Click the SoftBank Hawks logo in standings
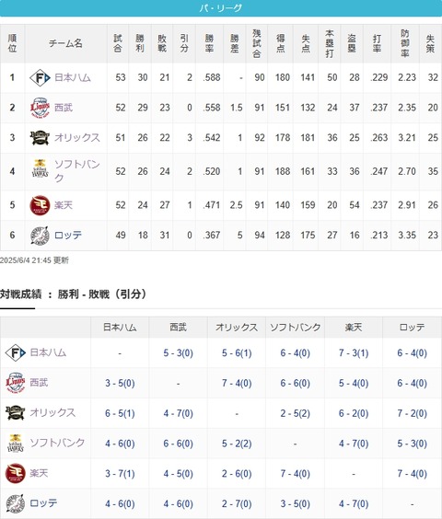Screen dimensions: 442x519 tap(40, 168)
